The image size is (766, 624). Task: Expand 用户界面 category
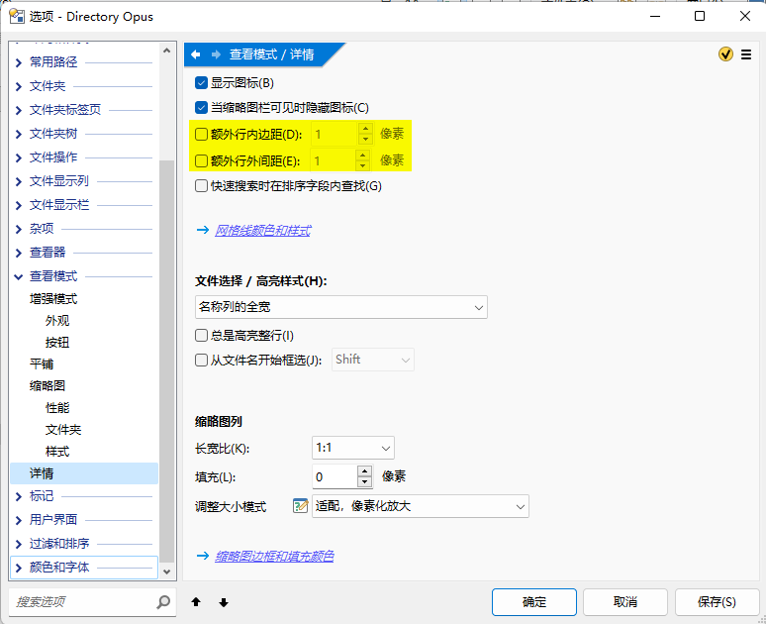pos(19,520)
